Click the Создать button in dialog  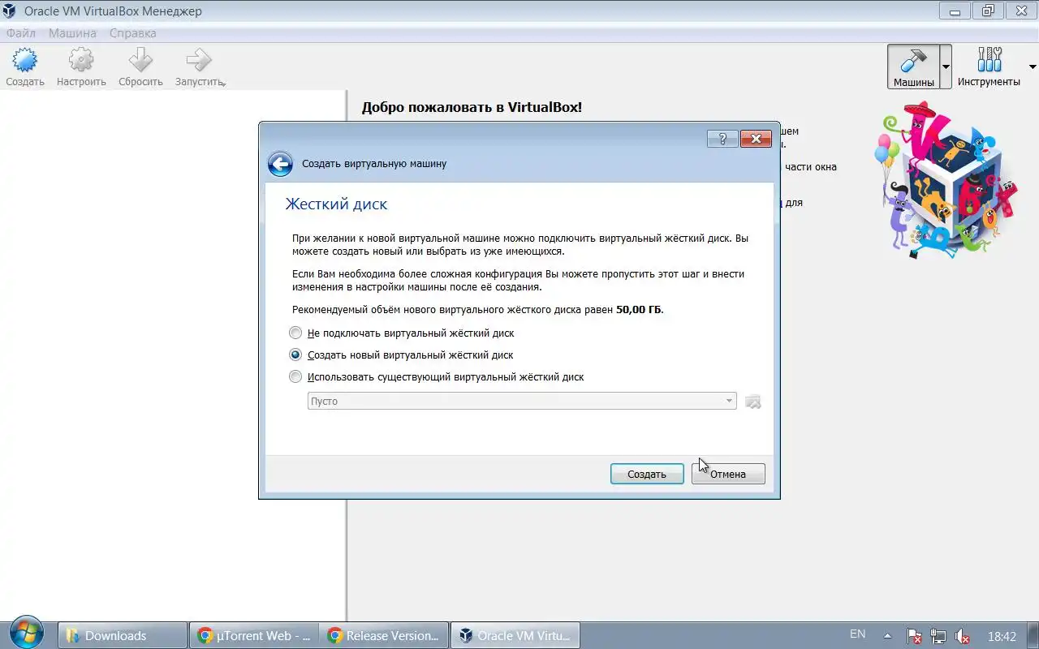(x=647, y=474)
